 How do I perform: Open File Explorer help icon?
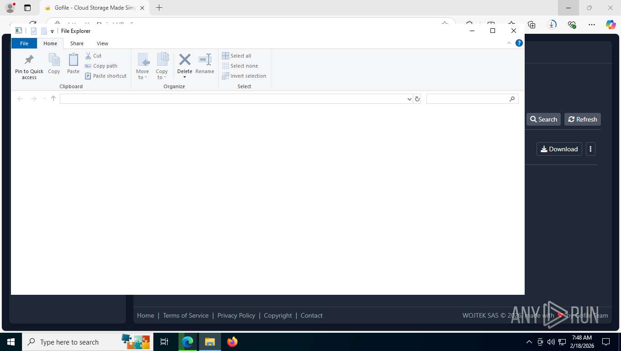pos(519,43)
